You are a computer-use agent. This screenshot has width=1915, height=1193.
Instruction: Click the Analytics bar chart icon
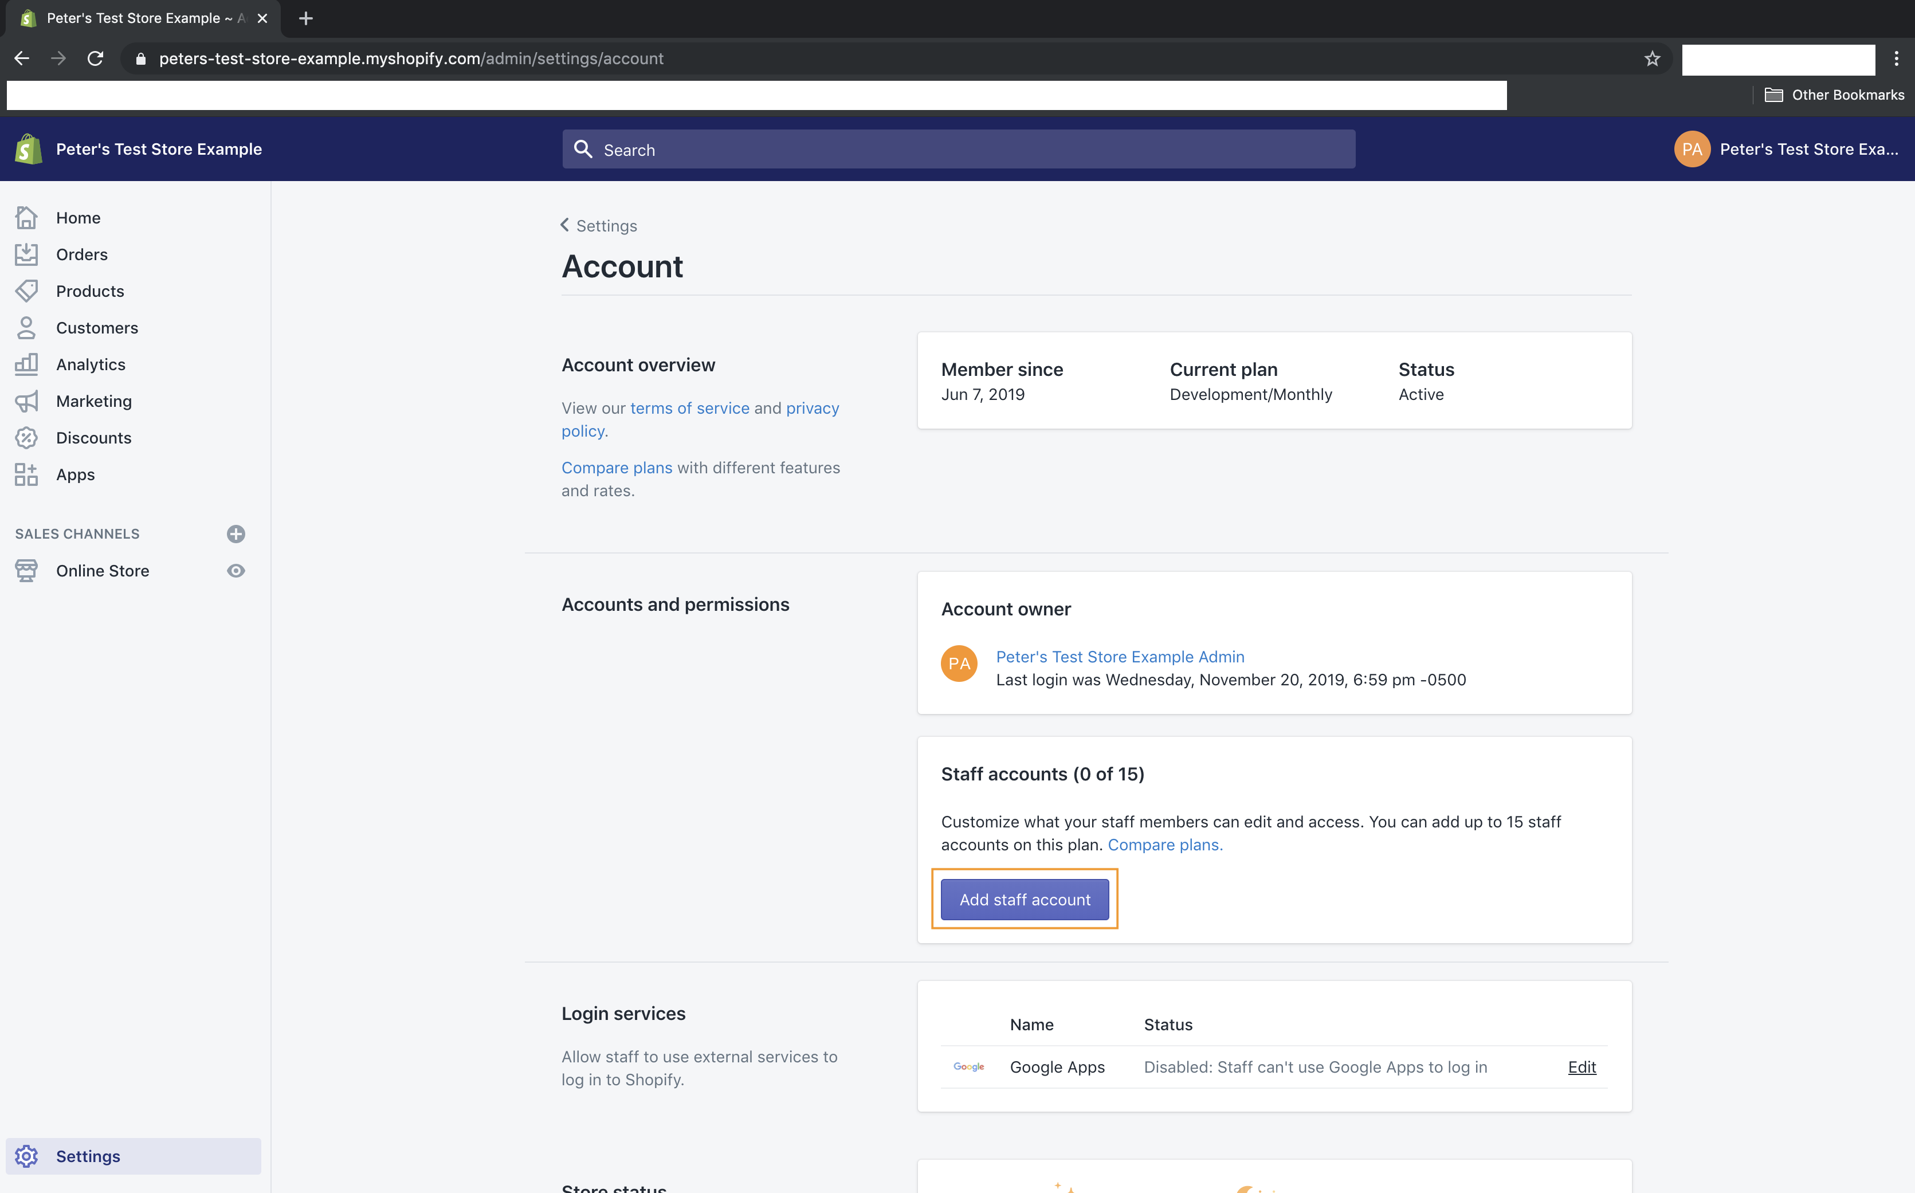pos(26,364)
